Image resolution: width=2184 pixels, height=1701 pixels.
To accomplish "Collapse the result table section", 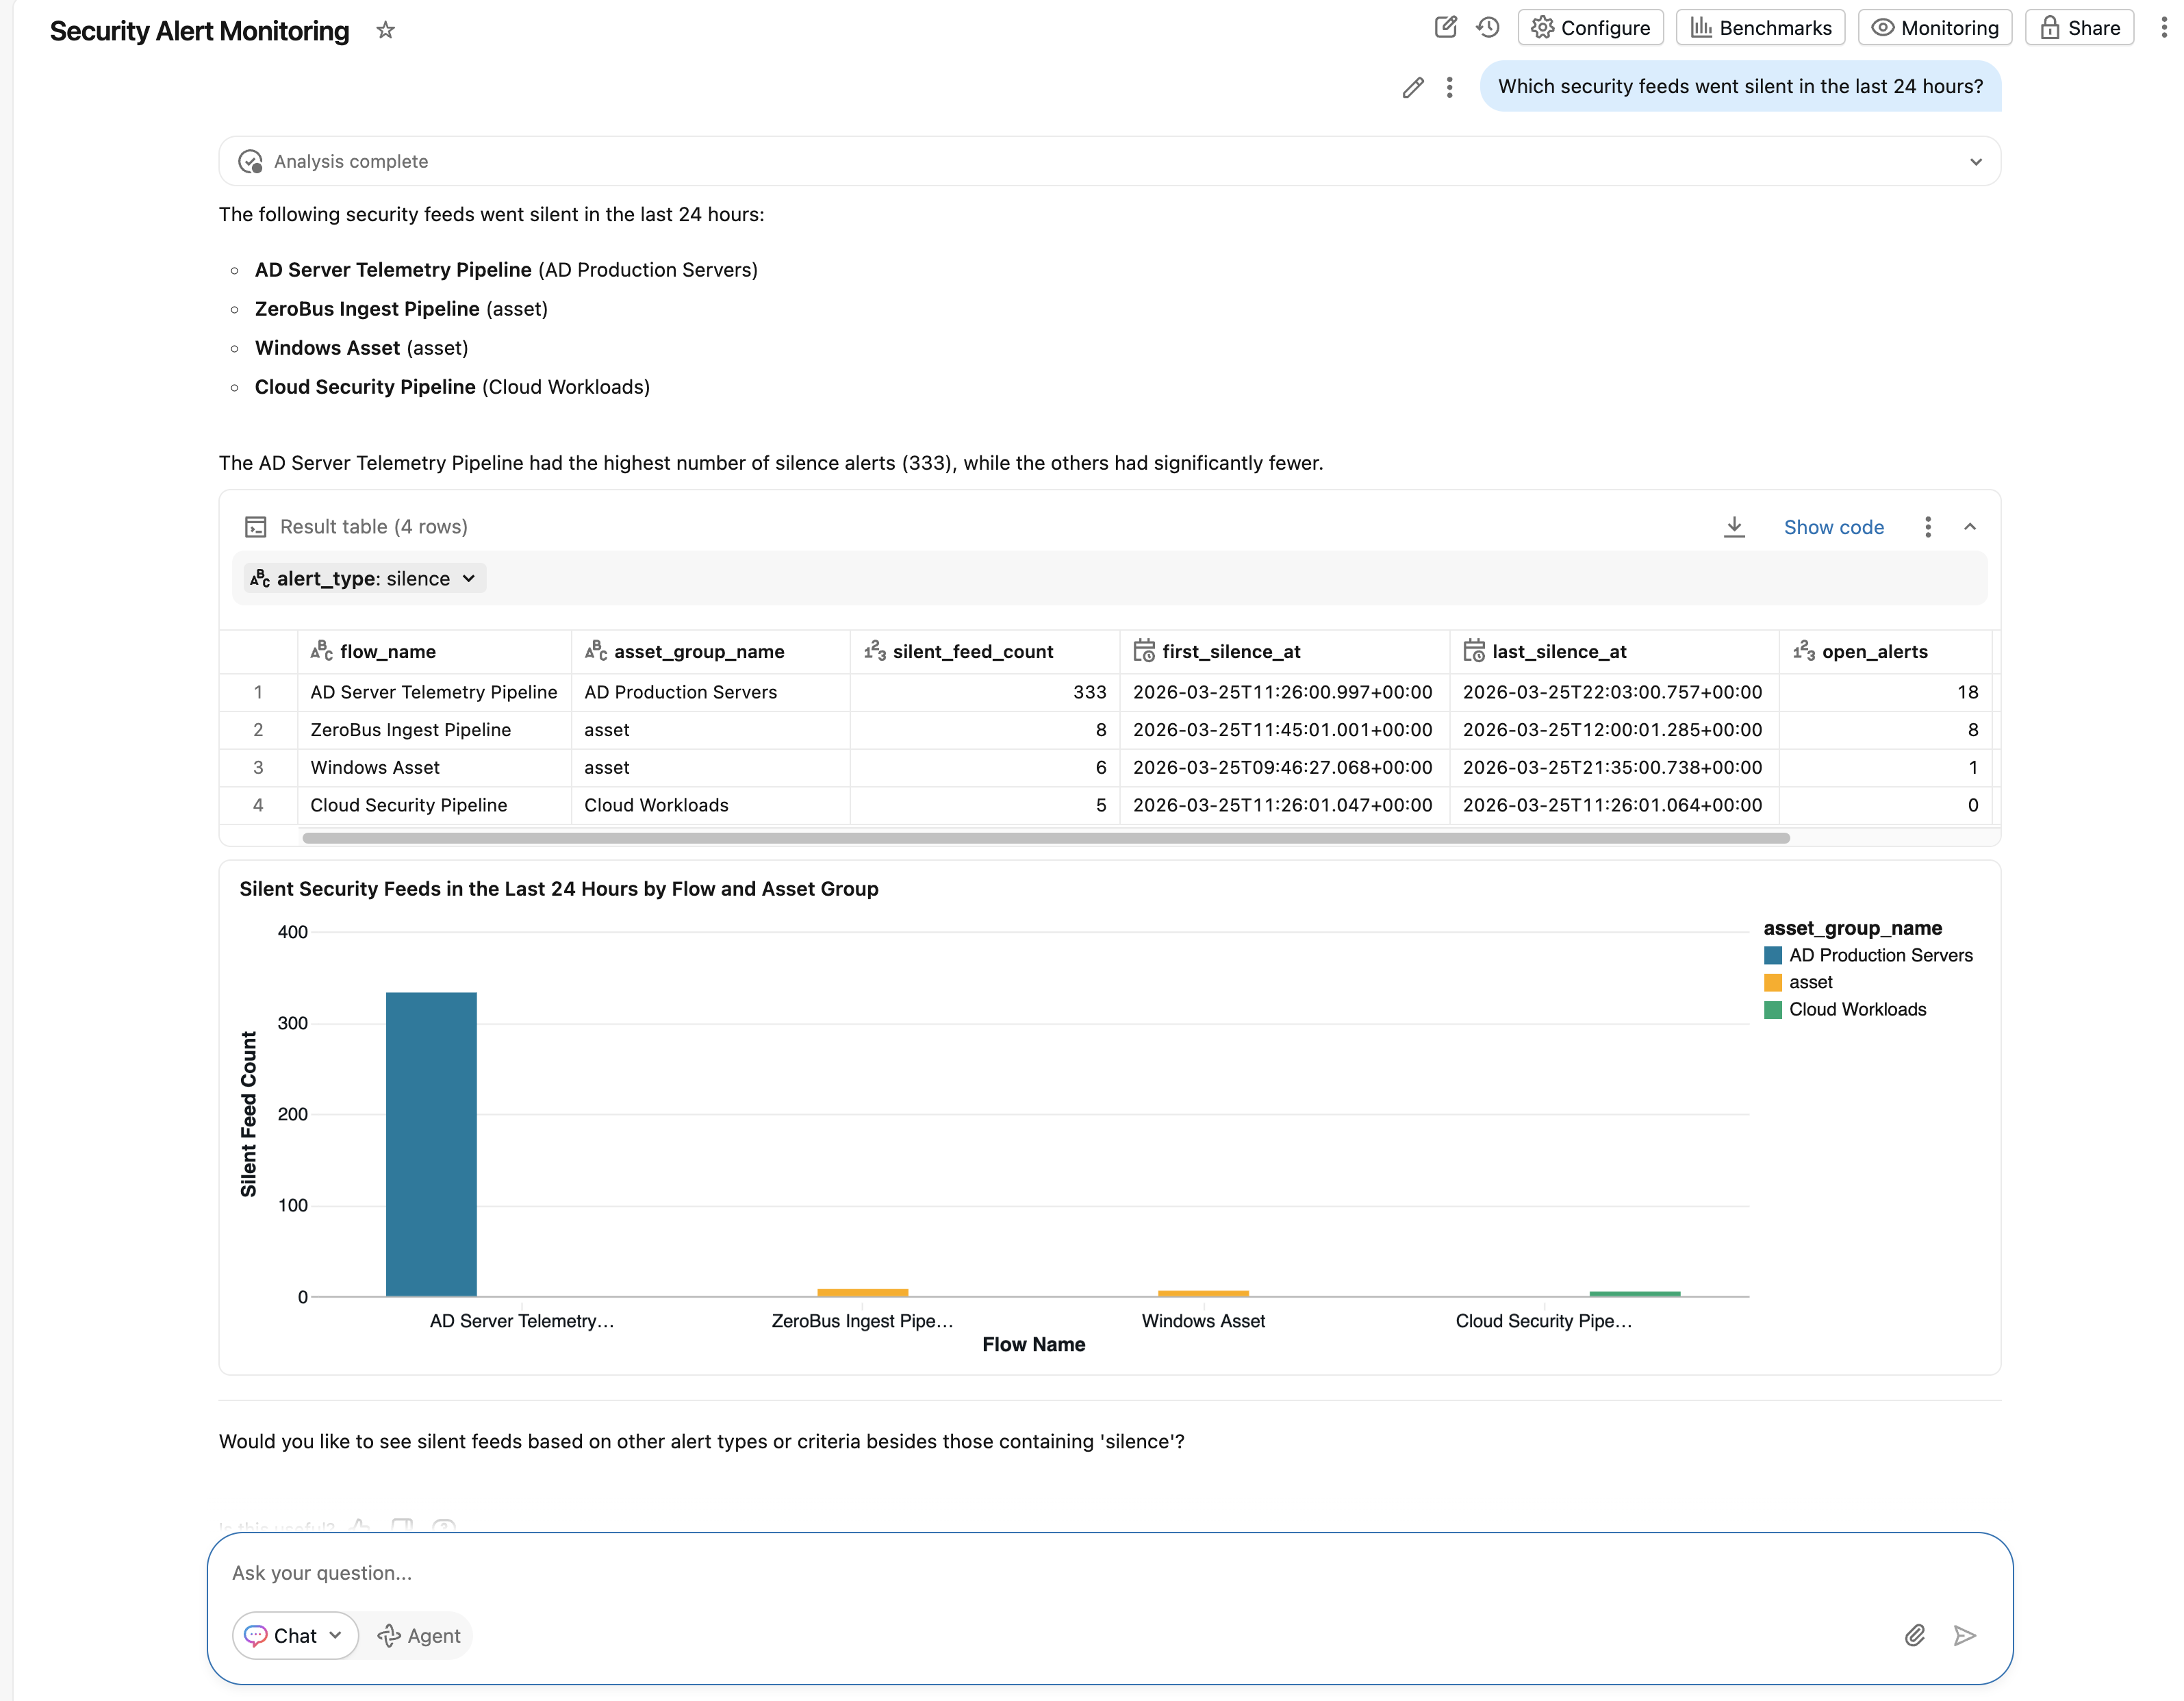I will tap(1969, 527).
